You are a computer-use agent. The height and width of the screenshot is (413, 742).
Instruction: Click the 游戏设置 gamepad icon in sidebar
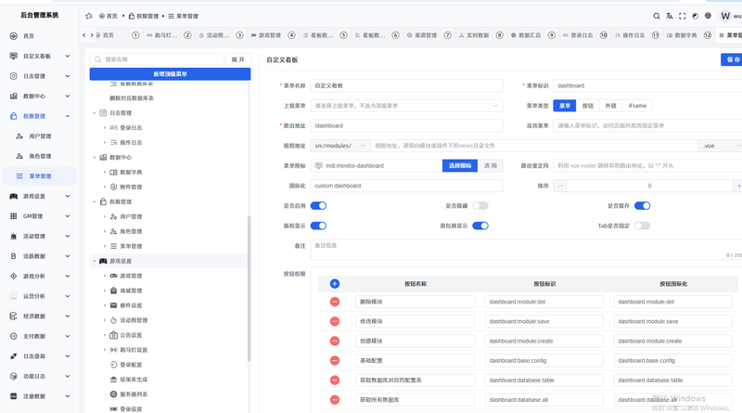(14, 196)
